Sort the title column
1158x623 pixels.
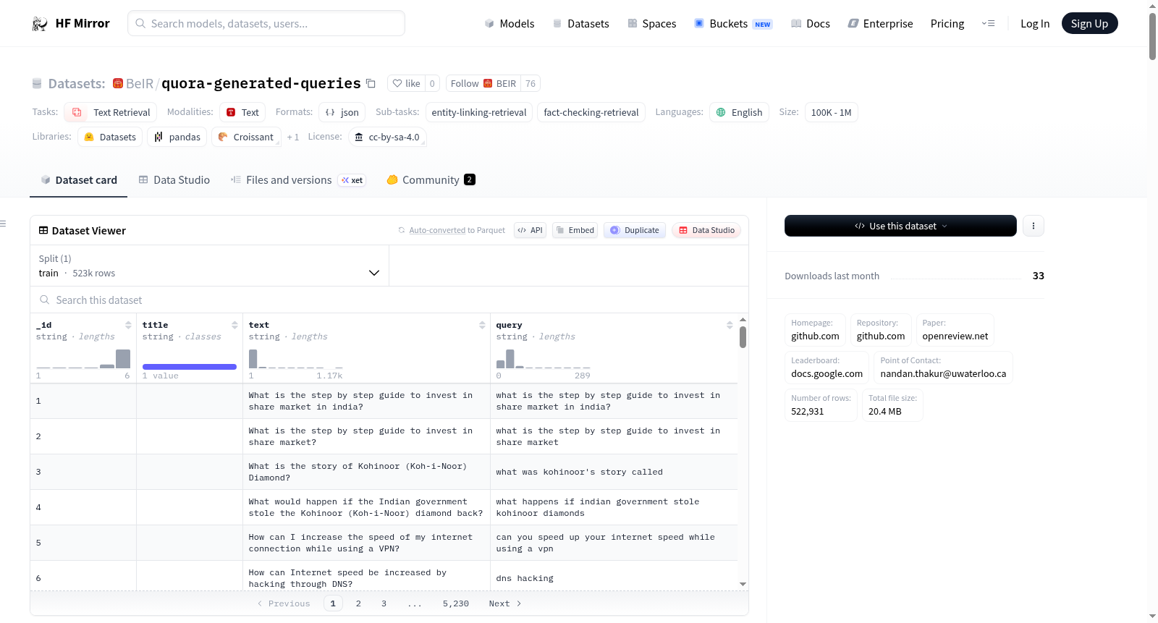(x=234, y=325)
